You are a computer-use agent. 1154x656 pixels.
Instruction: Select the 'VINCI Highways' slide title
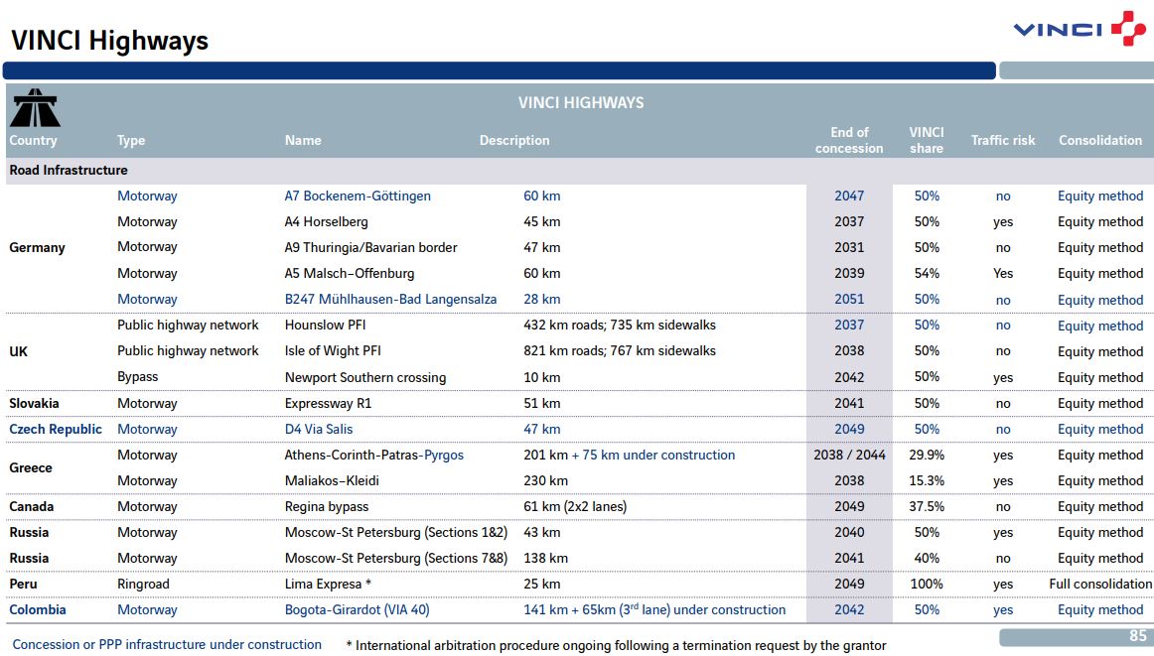click(109, 40)
